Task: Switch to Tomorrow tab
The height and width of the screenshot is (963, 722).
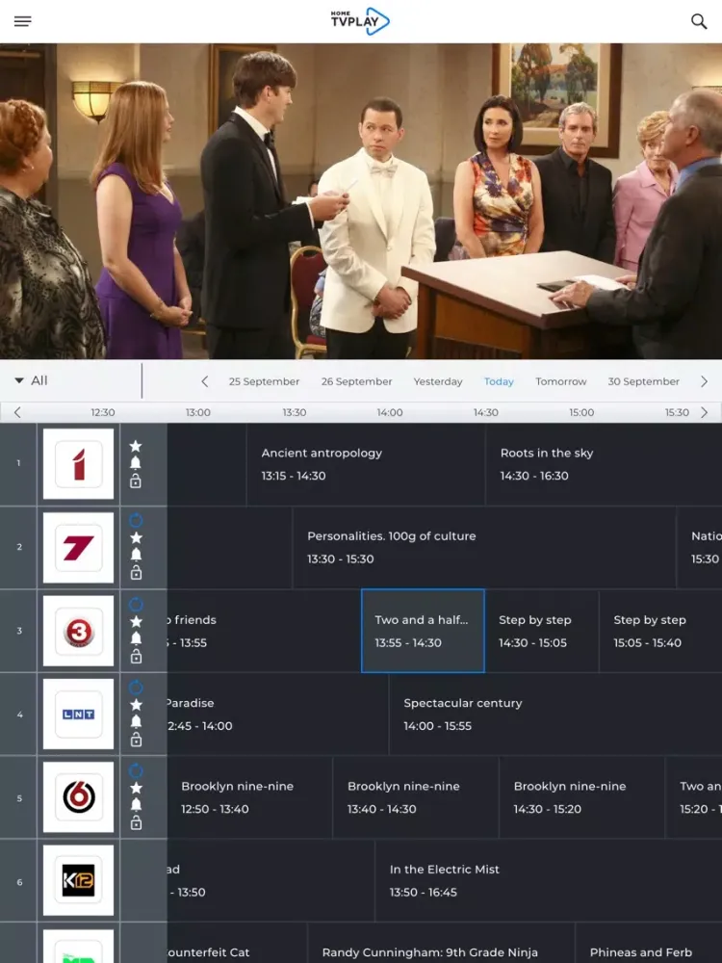Action: pos(561,381)
